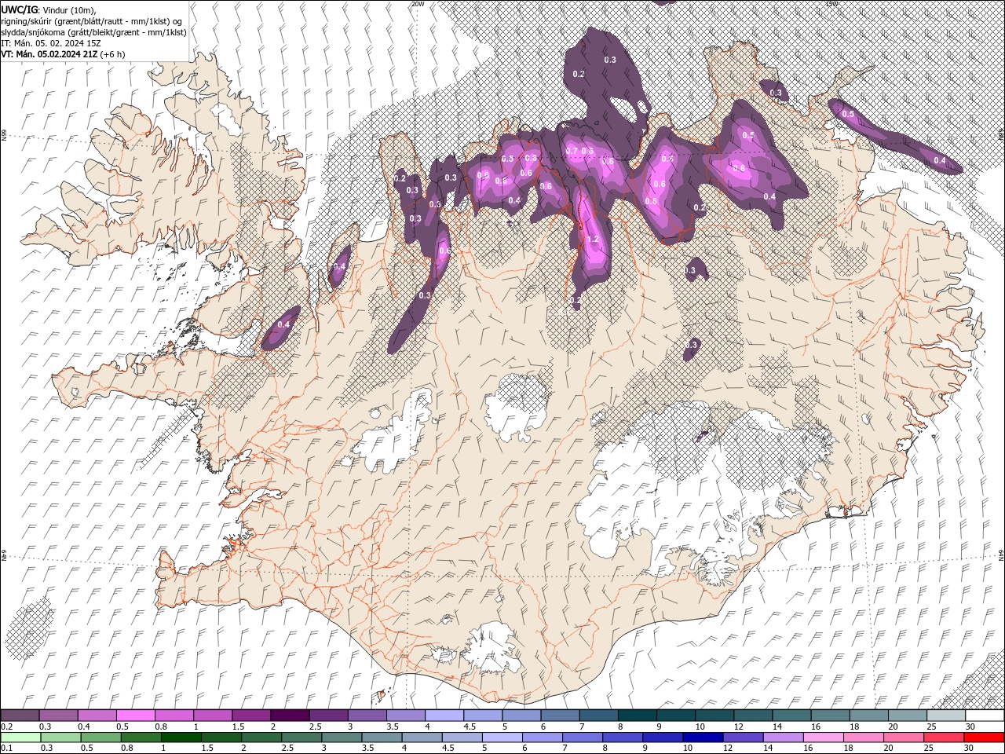The height and width of the screenshot is (754, 1005).
Task: Click the '15W' longitude label
Action: (x=831, y=4)
